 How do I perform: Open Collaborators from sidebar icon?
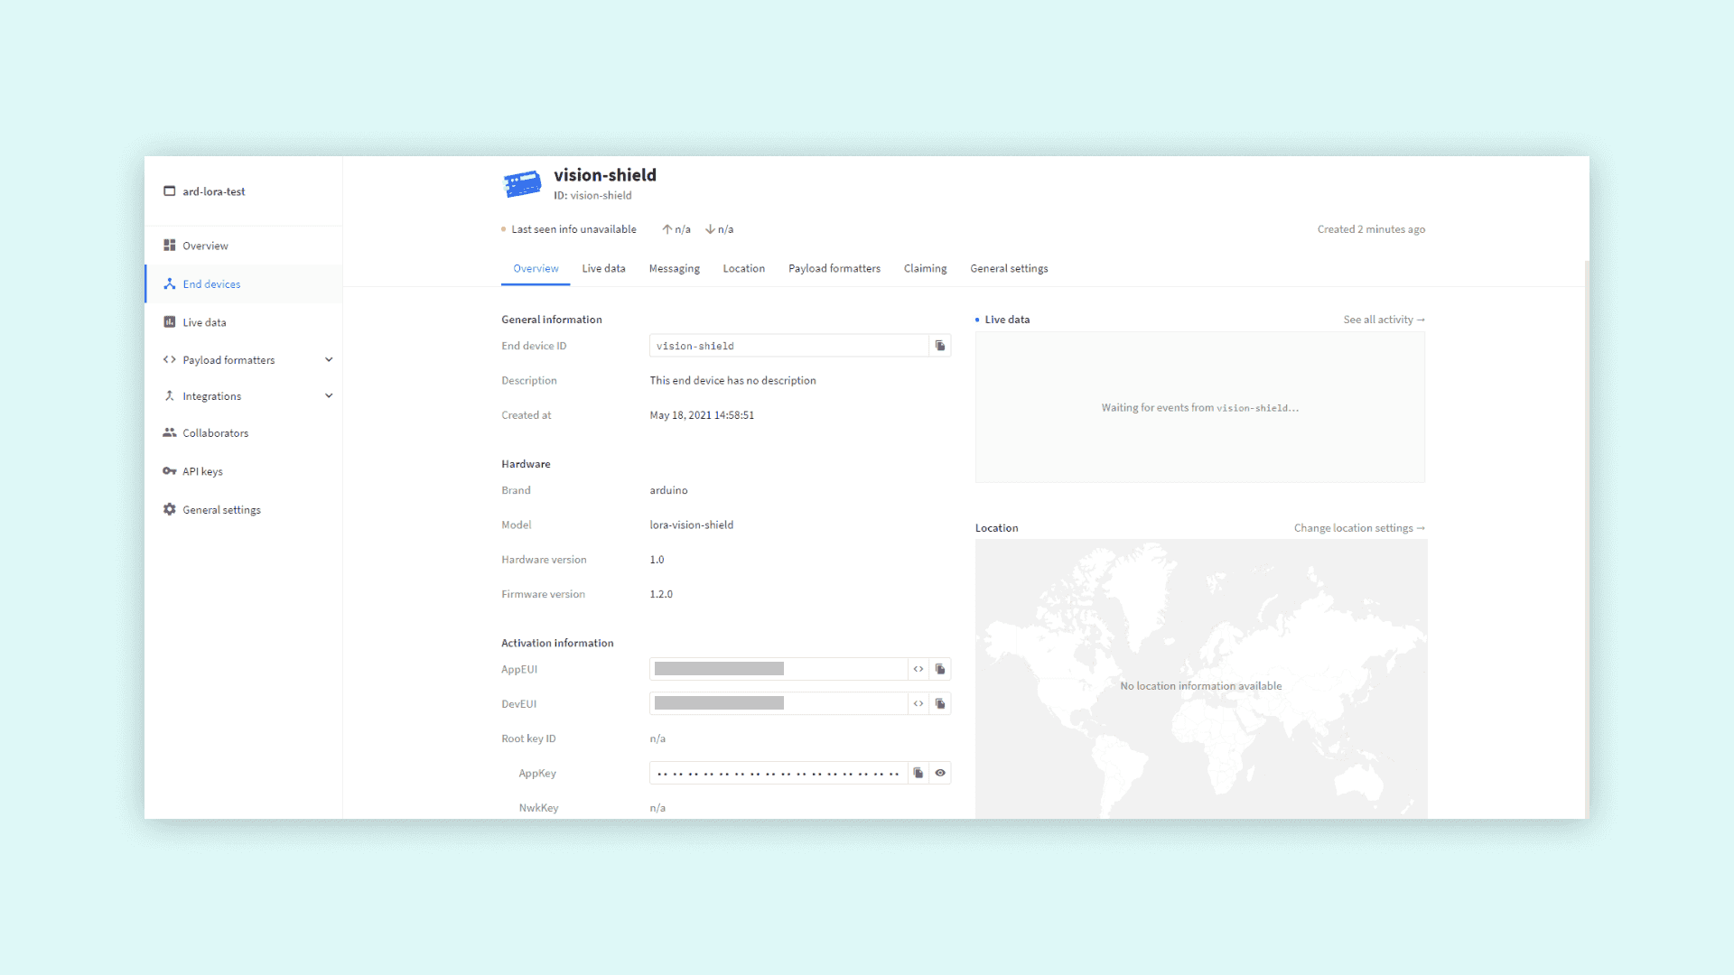point(170,432)
